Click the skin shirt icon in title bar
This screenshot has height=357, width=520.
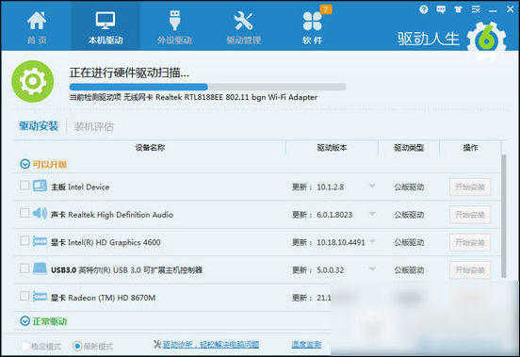459,9
